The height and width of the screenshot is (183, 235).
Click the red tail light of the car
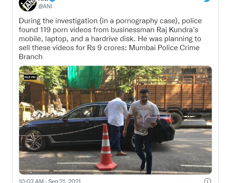(168, 120)
